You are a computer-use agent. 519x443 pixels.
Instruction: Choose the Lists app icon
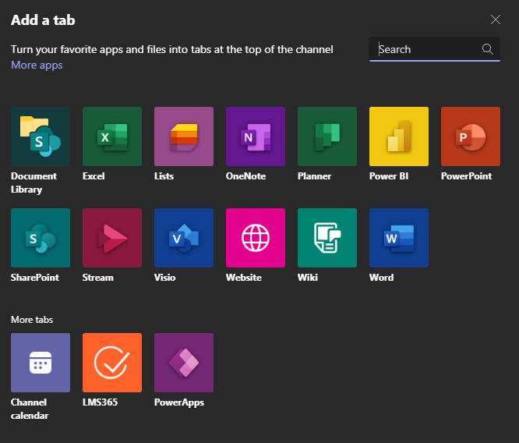coord(184,136)
